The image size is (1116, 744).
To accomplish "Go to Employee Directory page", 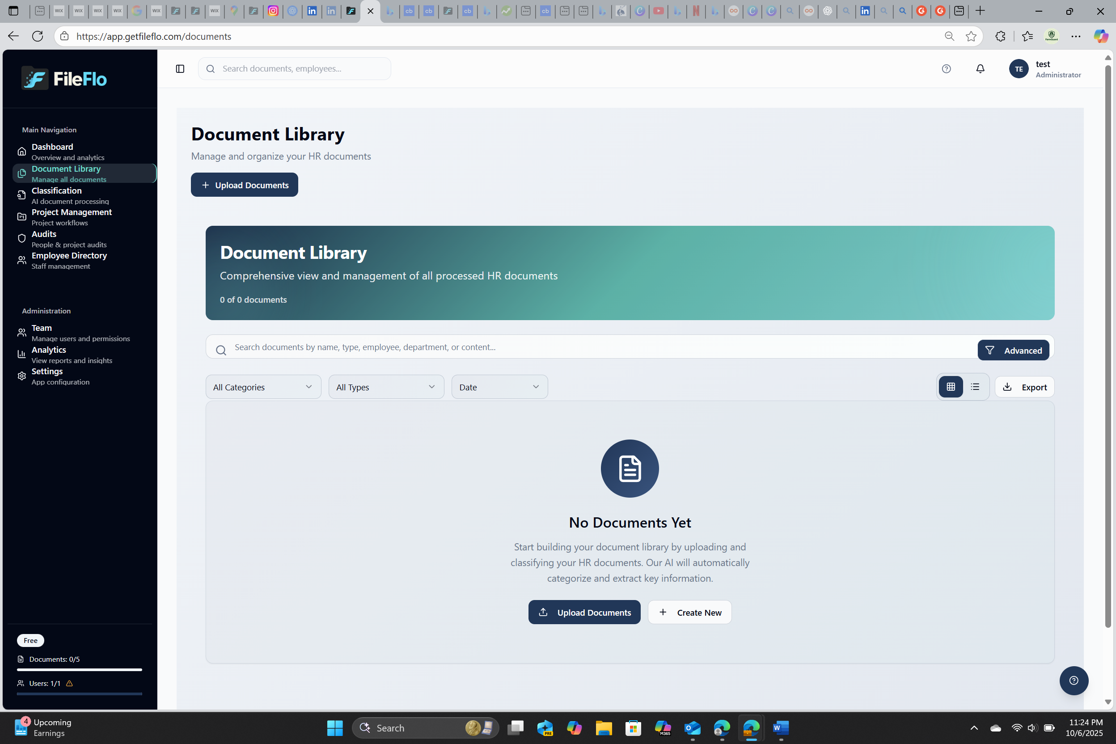I will (69, 256).
